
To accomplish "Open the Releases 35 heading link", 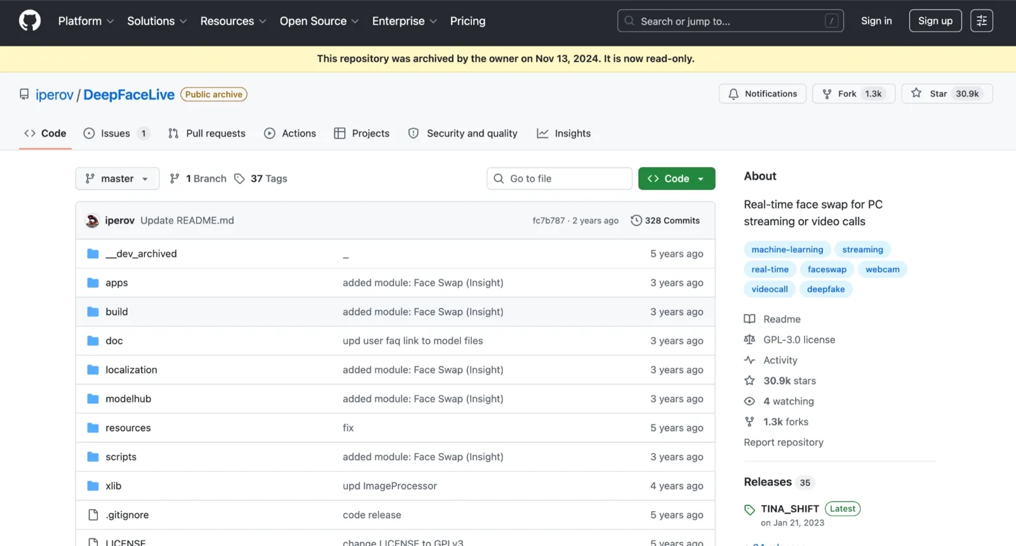I will pos(779,482).
